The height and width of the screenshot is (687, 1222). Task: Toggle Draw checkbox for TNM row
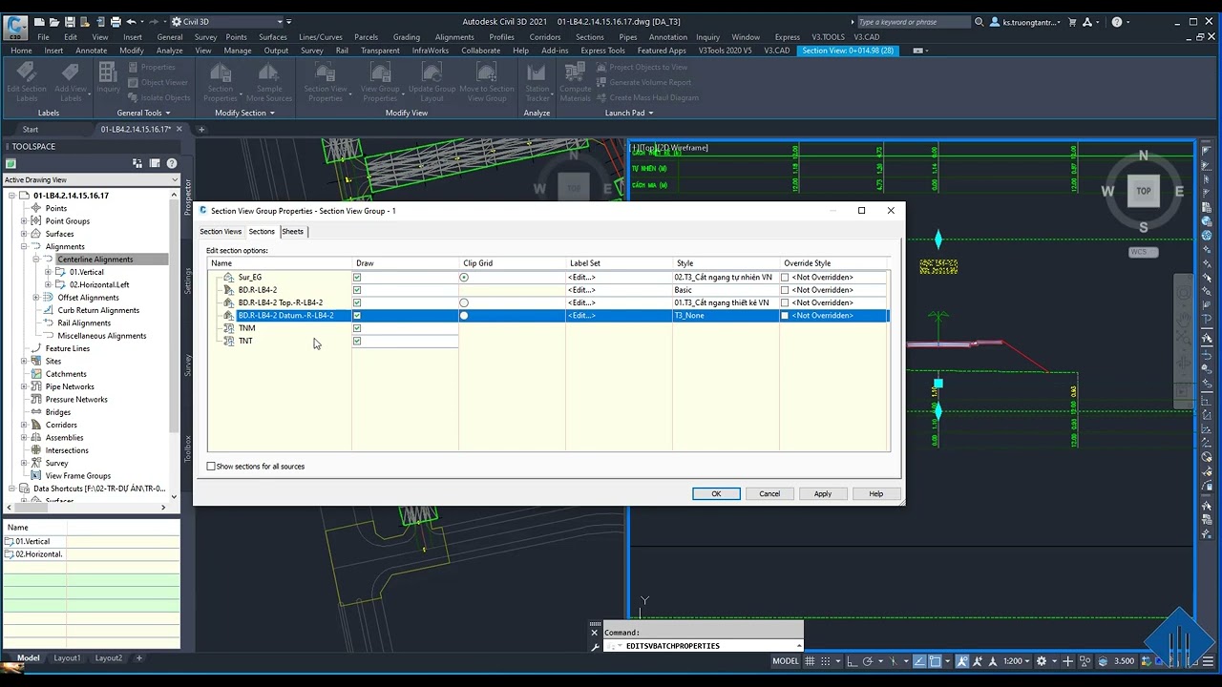coord(357,328)
